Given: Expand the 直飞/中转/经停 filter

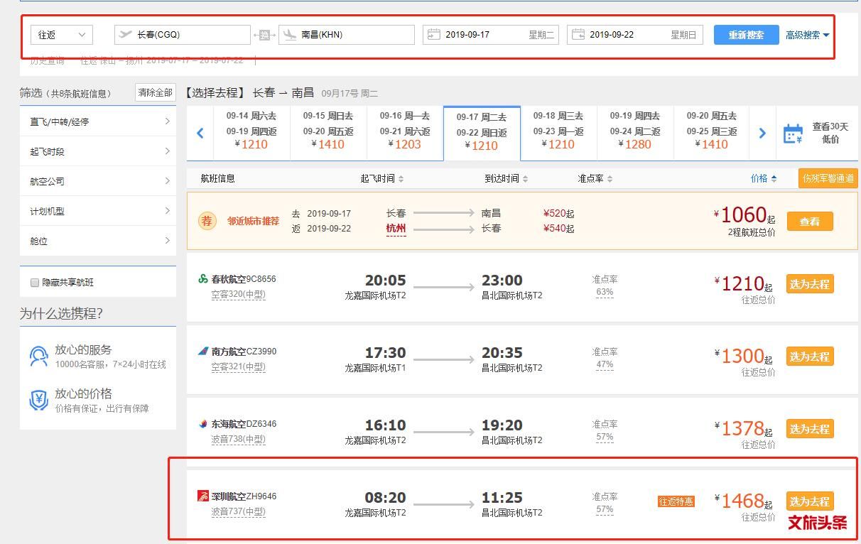Looking at the screenshot, I should click(98, 121).
